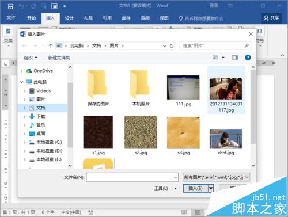This screenshot has height=217, width=288.
Task: Open the 组织 dropdown menu
Action: coord(31,58)
